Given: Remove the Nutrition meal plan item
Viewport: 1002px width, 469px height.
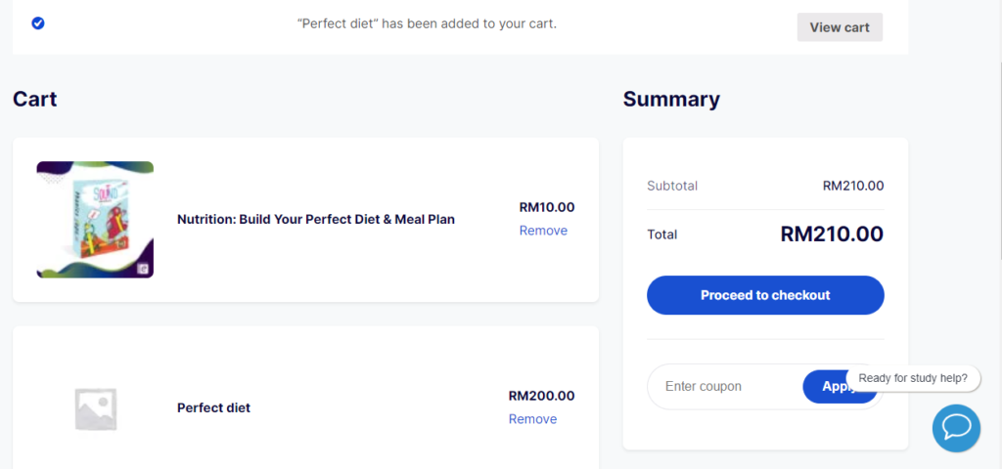Looking at the screenshot, I should [x=543, y=231].
